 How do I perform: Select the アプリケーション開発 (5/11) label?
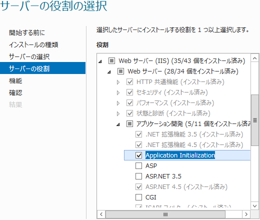(x=193, y=124)
